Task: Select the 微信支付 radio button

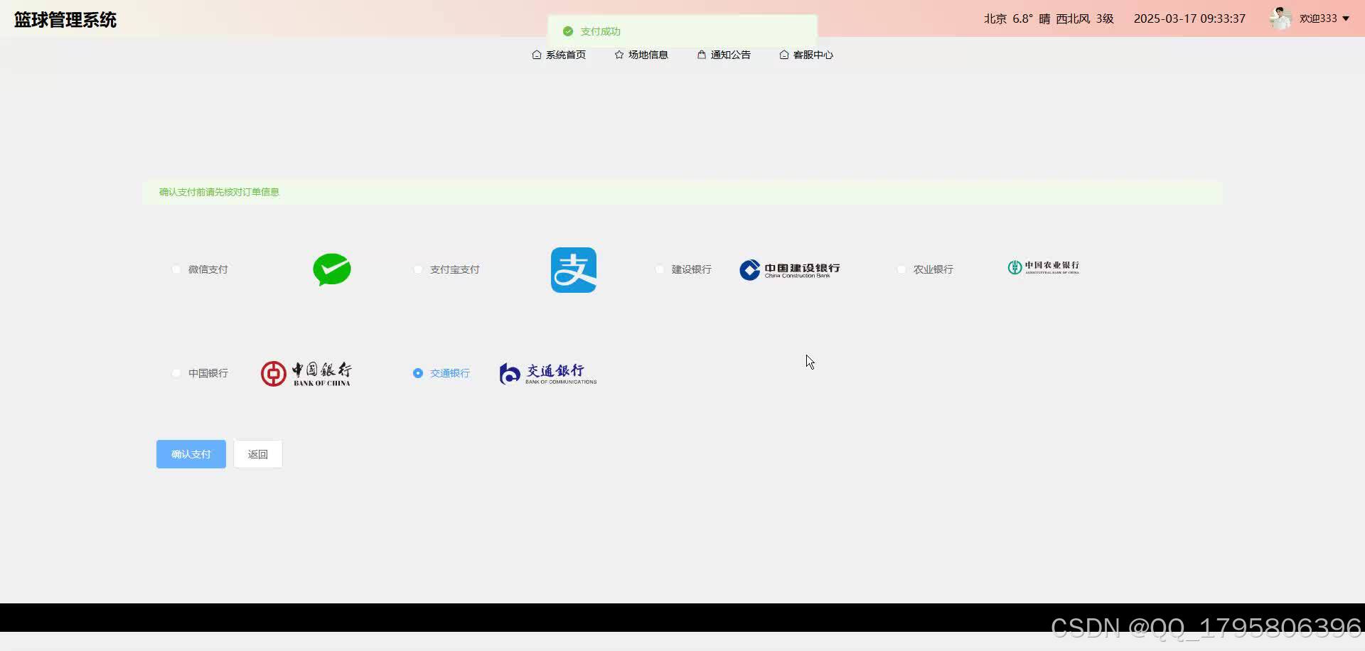Action: (176, 269)
